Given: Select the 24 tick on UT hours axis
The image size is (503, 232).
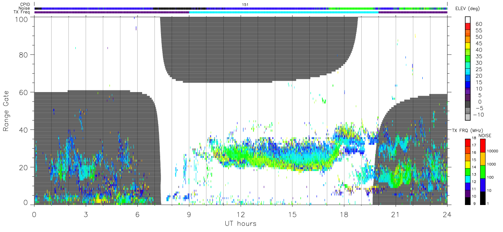Looking at the screenshot, I should coord(447,214).
